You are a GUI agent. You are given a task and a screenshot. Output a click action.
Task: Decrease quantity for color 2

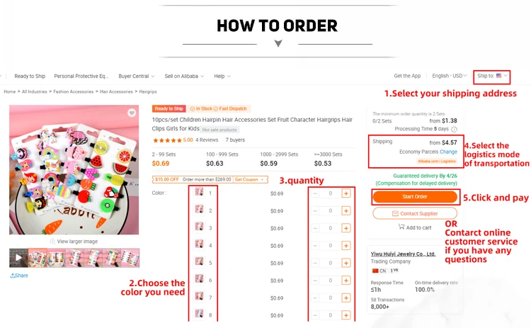tap(315, 211)
